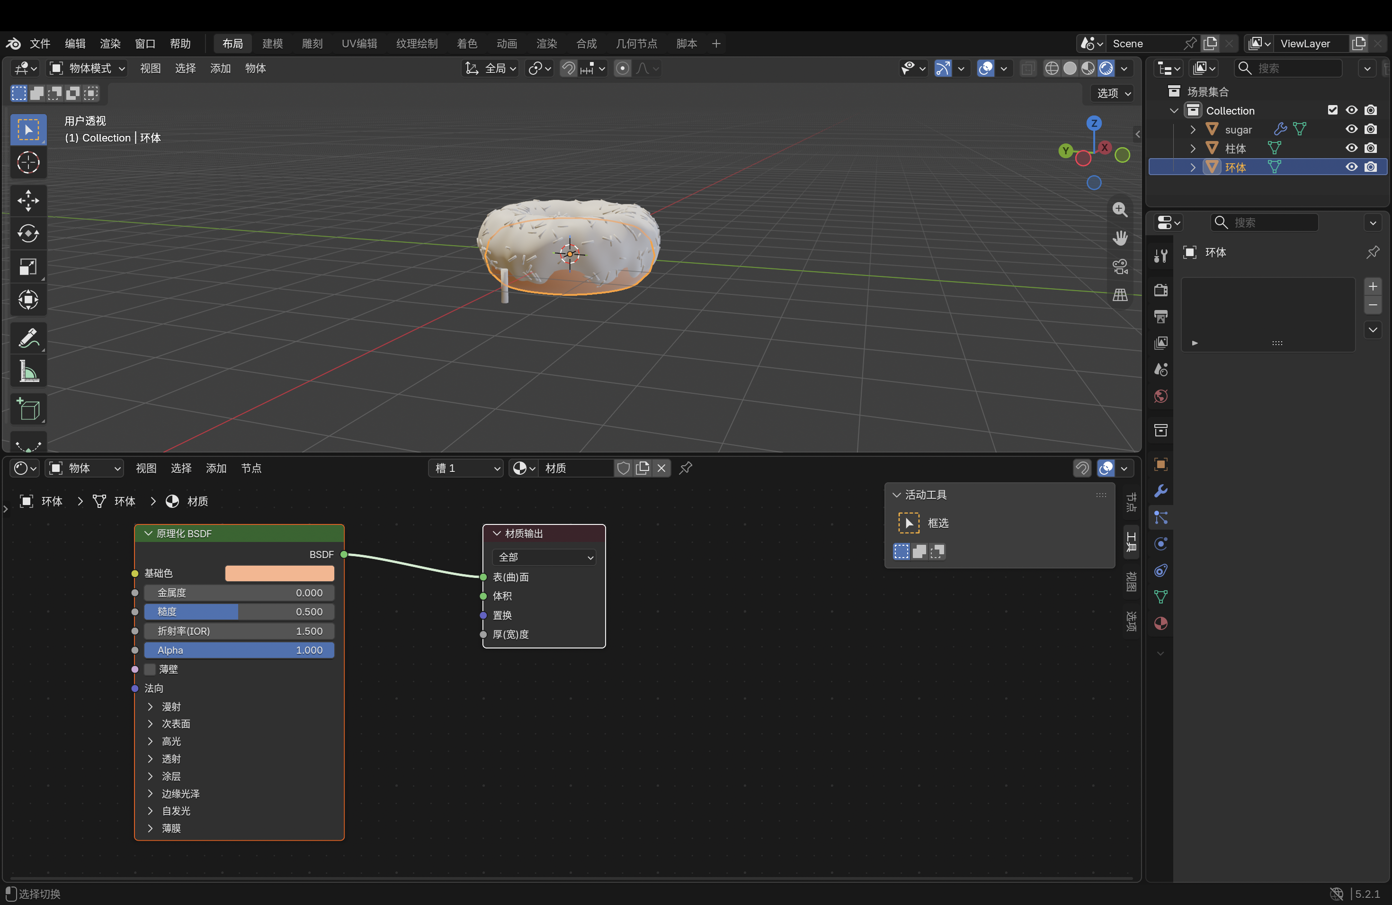
Task: Switch to the 建模 workspace tab
Action: [x=273, y=43]
